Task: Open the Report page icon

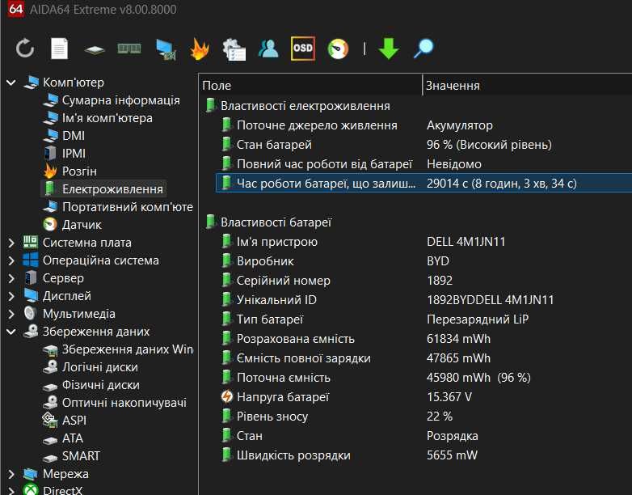Action: 59,49
